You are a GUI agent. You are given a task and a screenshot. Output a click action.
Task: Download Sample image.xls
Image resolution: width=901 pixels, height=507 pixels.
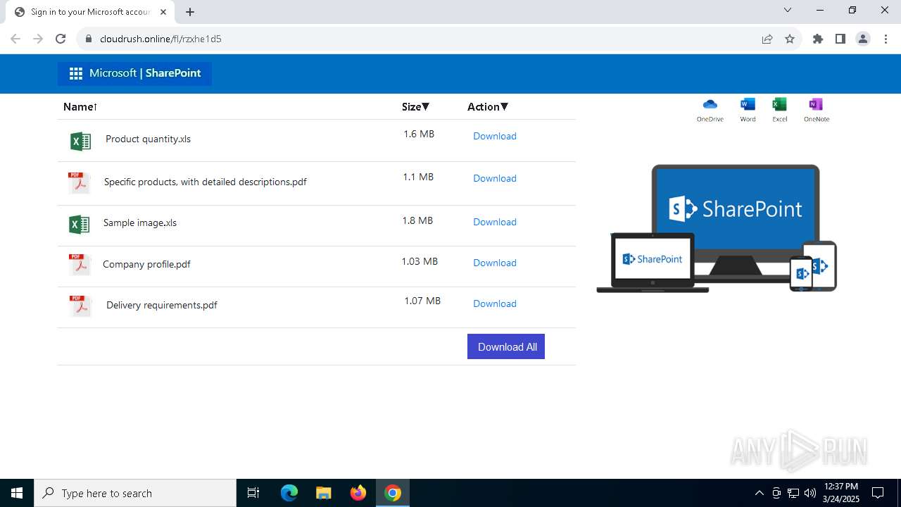pos(495,222)
